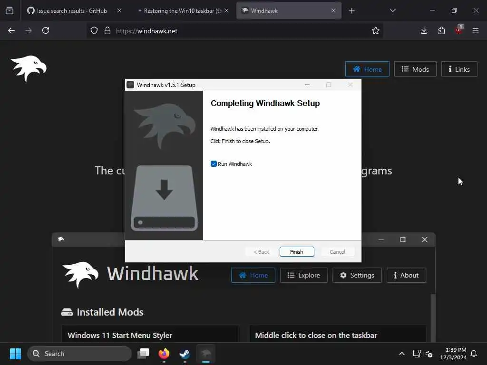The height and width of the screenshot is (365, 487).
Task: Click Home in Windhawk app window
Action: pyautogui.click(x=253, y=275)
